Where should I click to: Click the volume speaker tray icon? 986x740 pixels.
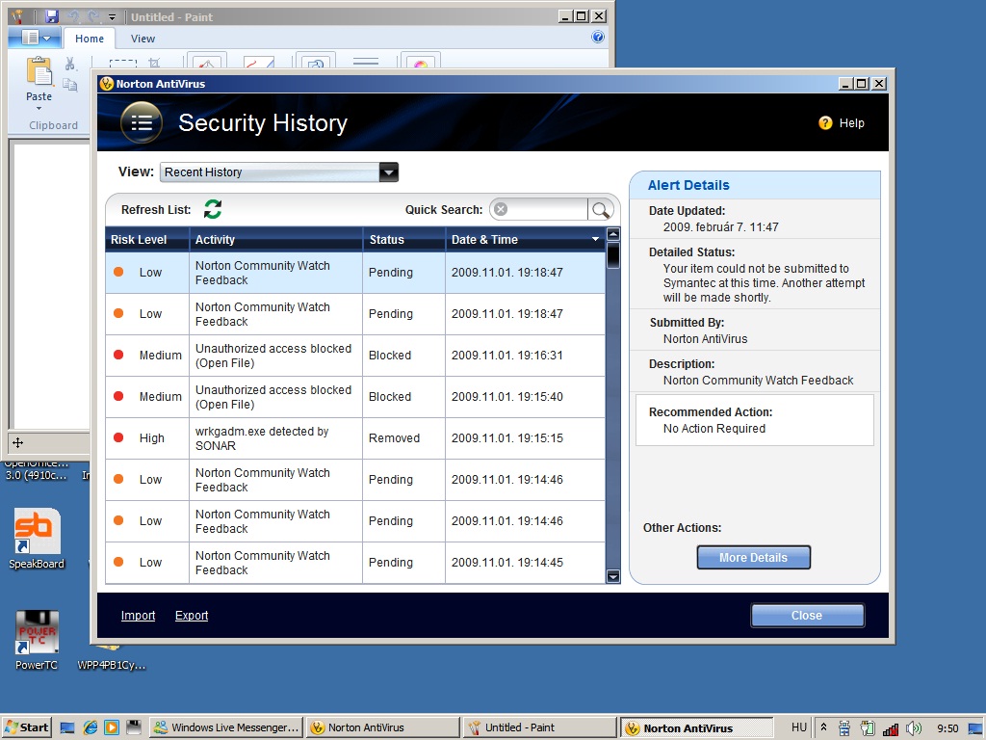tap(913, 728)
